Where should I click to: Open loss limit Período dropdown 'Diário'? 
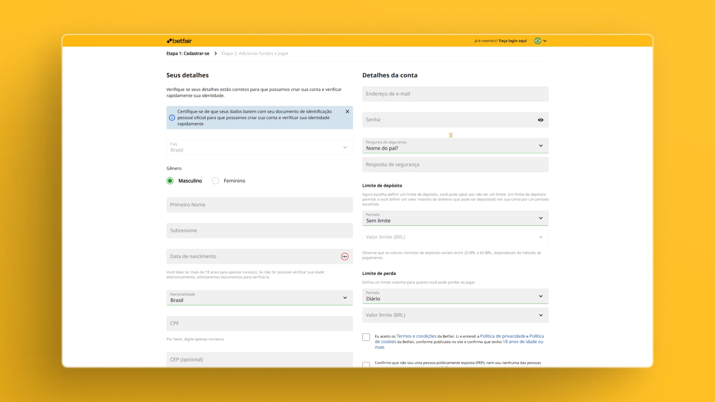[x=455, y=296]
